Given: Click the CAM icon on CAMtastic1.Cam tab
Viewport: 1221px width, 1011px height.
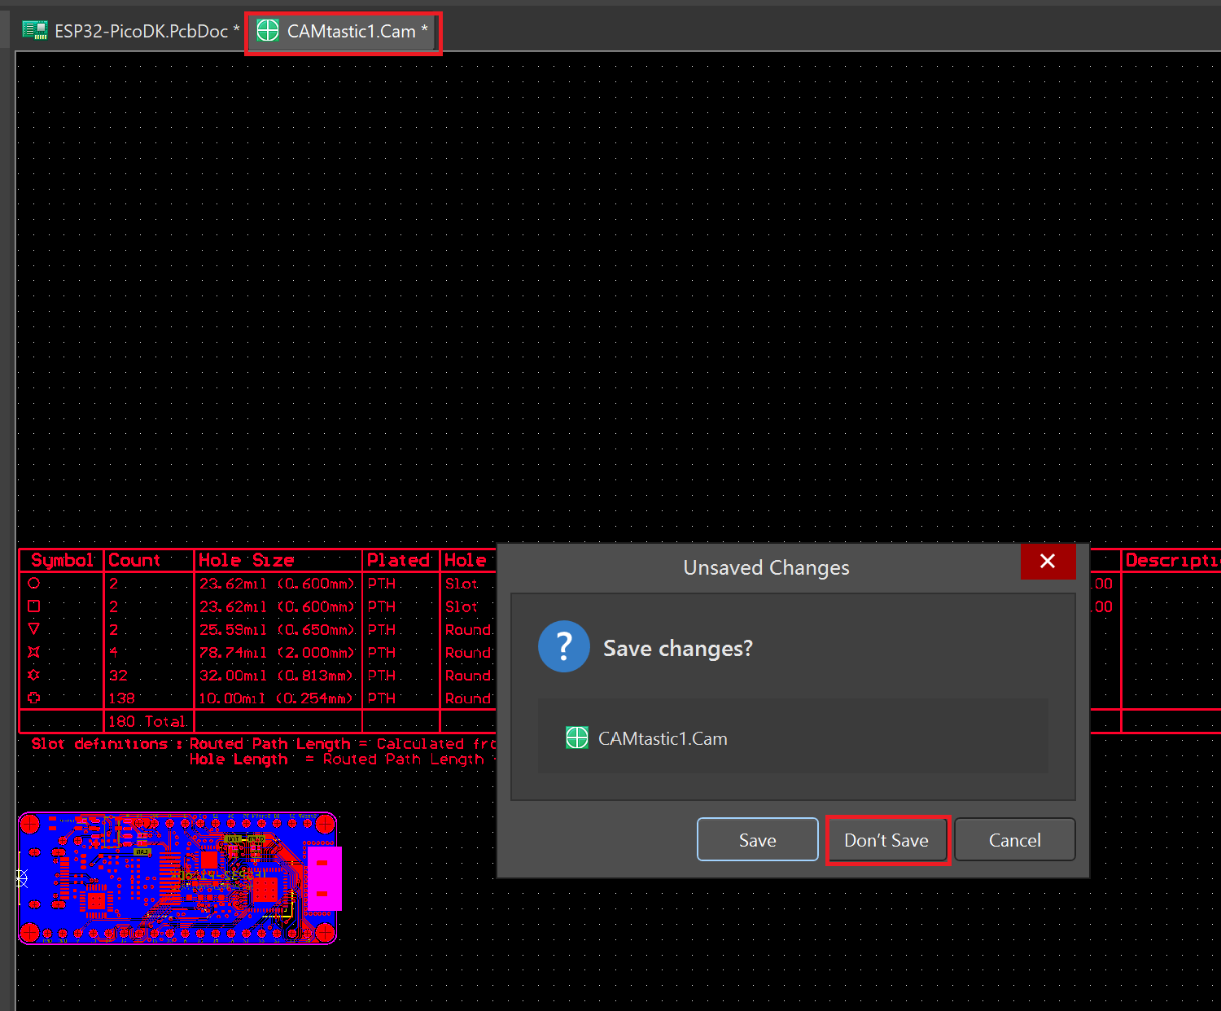Looking at the screenshot, I should pyautogui.click(x=268, y=31).
